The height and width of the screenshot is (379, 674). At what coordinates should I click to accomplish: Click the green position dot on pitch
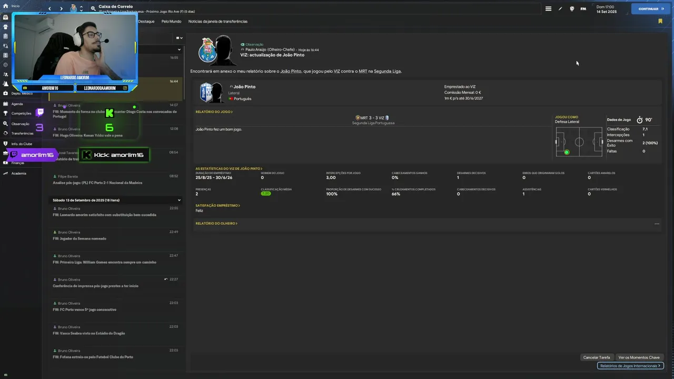pos(567,152)
